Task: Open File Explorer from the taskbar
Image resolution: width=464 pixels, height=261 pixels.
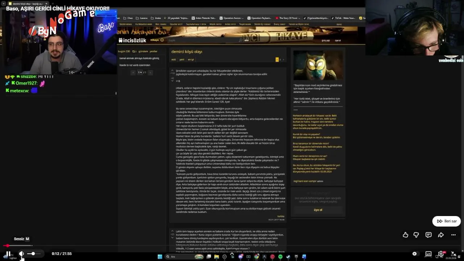Action: point(216,257)
